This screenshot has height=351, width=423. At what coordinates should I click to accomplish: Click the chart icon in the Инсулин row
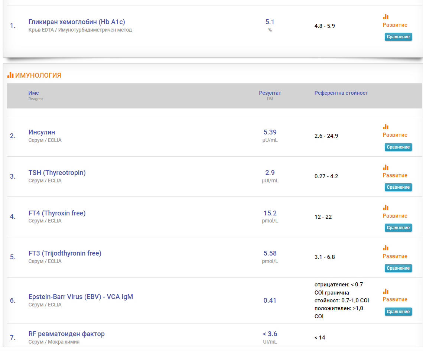(385, 127)
